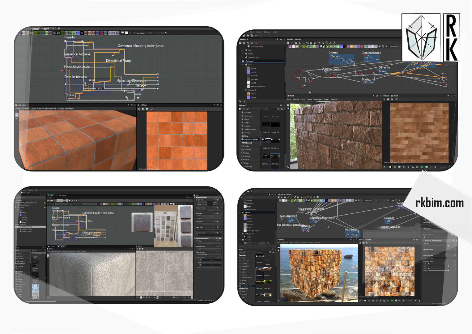Open the Environment menu above the brick wall 3D view

click(318, 99)
